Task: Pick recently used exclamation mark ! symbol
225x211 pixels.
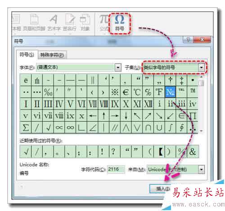Action: [x=104, y=152]
